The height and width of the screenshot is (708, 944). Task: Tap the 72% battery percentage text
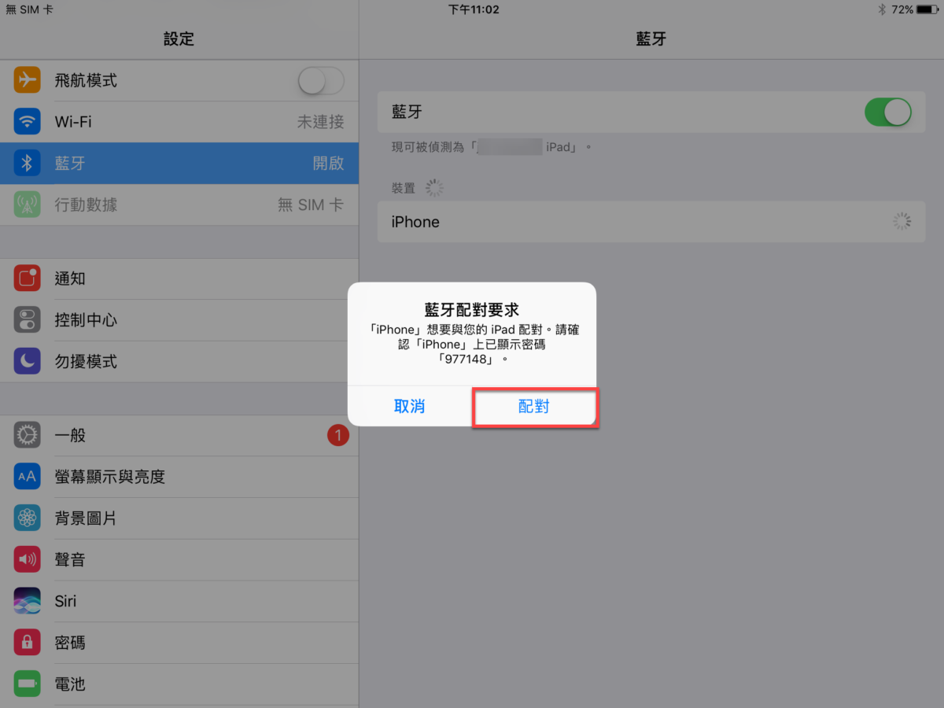(902, 9)
